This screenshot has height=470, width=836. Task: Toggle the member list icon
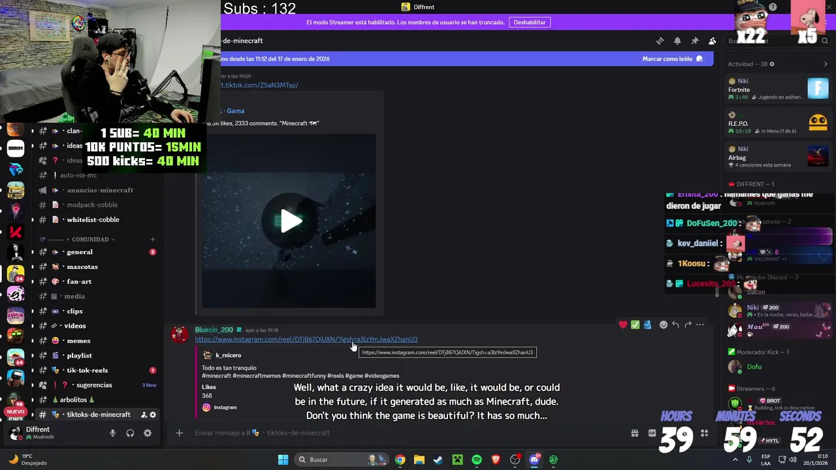(x=713, y=40)
